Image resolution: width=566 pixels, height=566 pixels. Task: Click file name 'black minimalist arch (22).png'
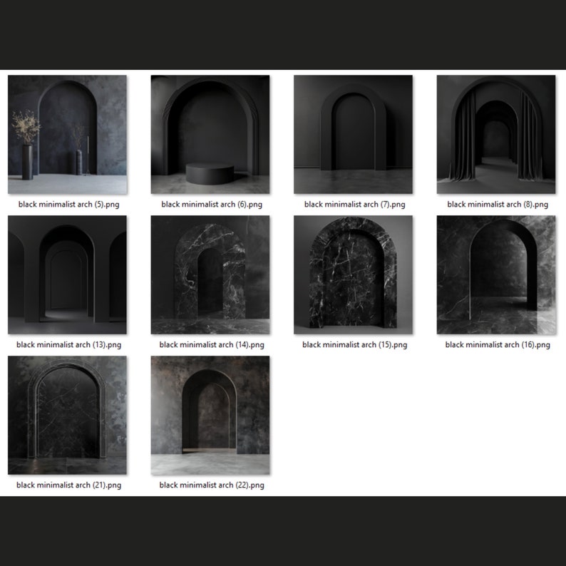click(x=212, y=485)
